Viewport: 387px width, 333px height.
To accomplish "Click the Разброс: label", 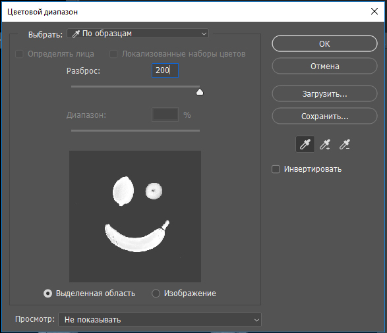I will [84, 71].
